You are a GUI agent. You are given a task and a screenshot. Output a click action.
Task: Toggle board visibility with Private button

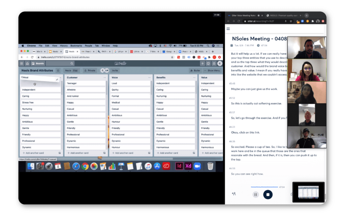pyautogui.click(x=90, y=71)
